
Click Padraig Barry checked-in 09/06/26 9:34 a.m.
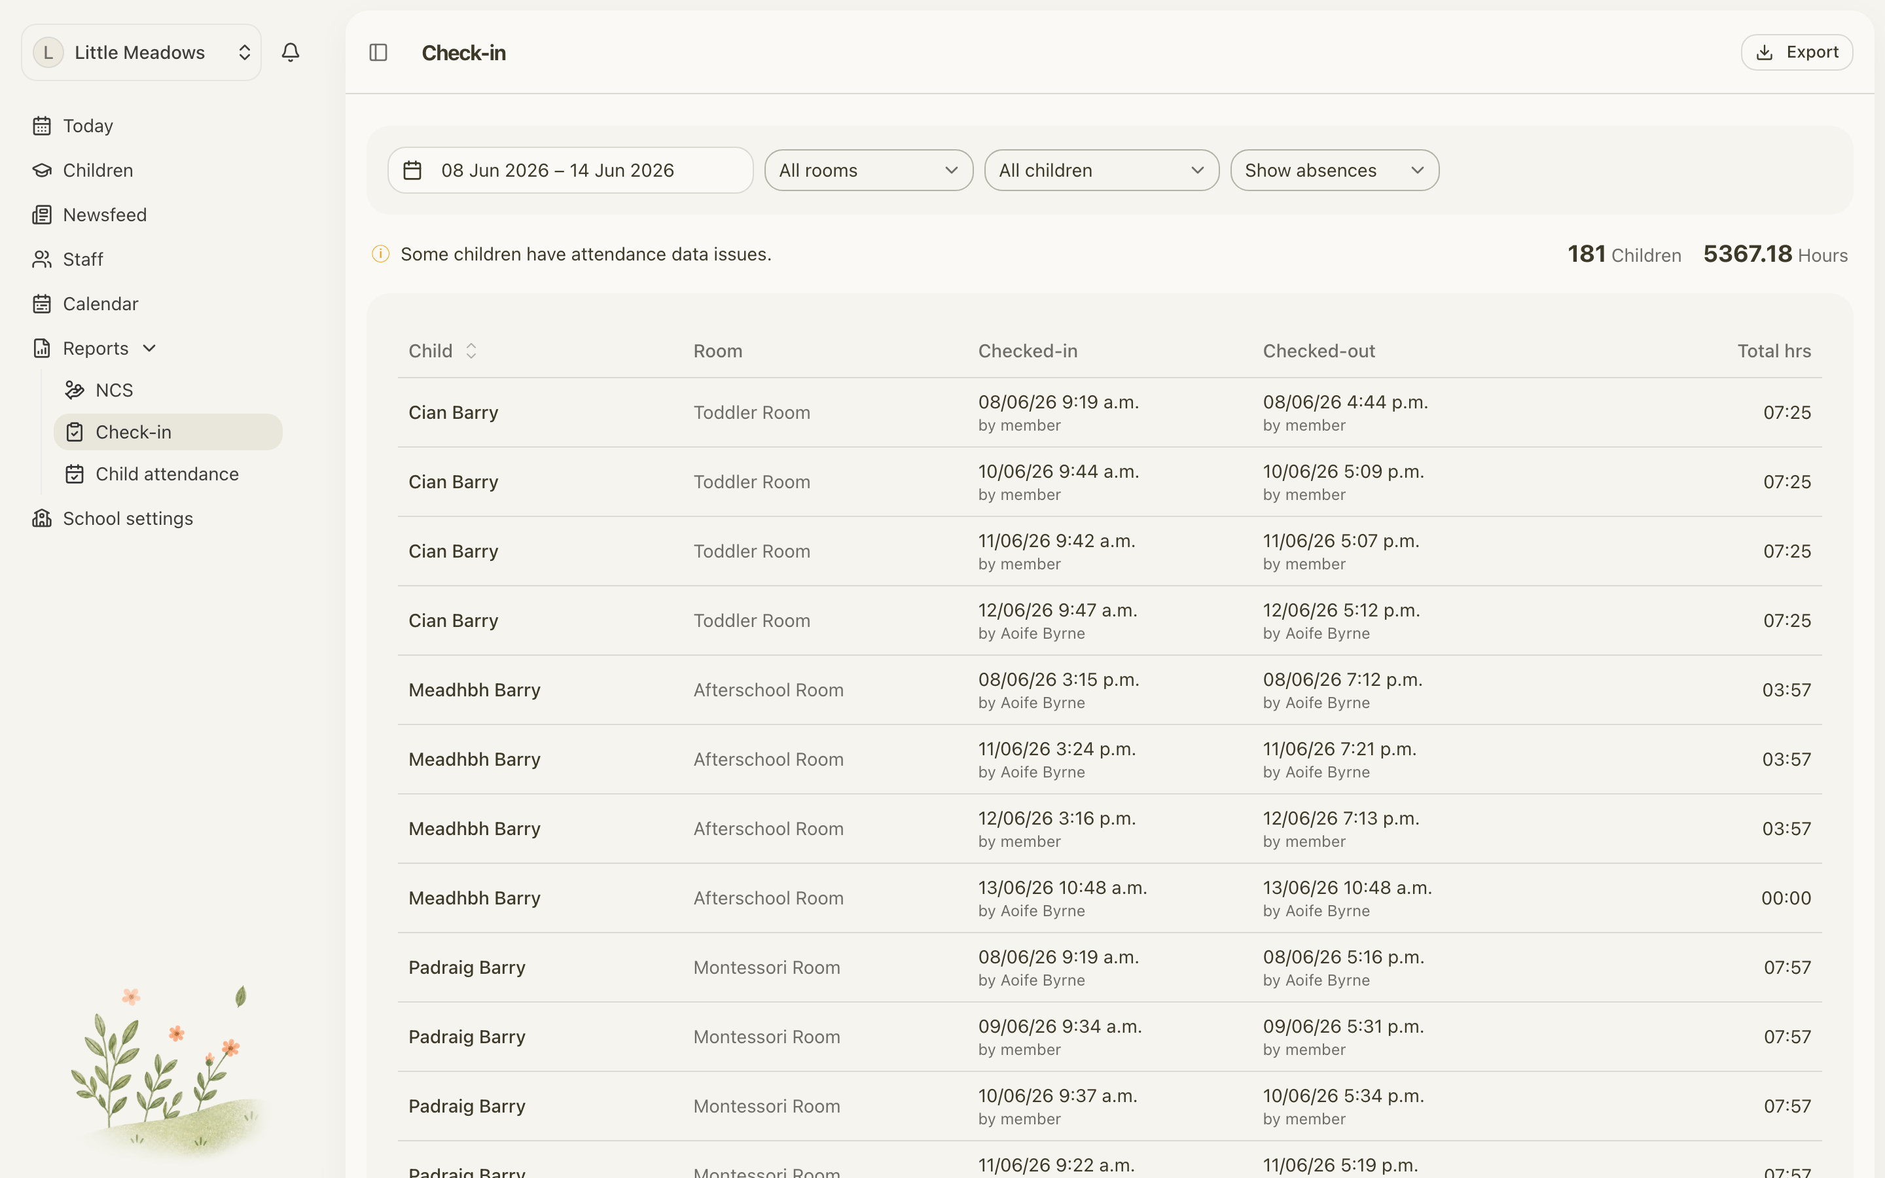point(1060,1026)
